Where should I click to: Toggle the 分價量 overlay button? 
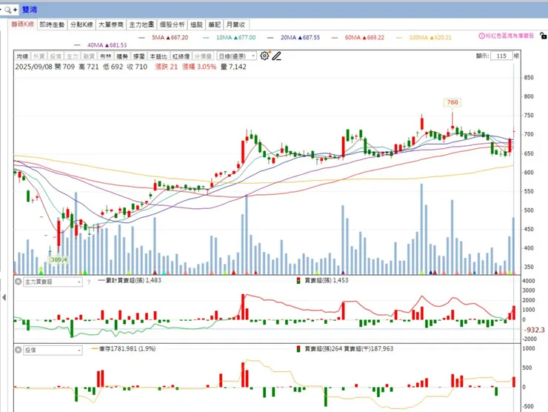[203, 56]
